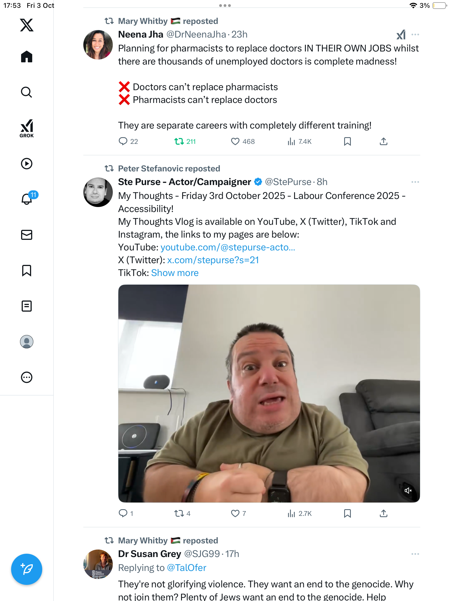
Task: Unmute the Ste Purse video
Action: click(408, 491)
